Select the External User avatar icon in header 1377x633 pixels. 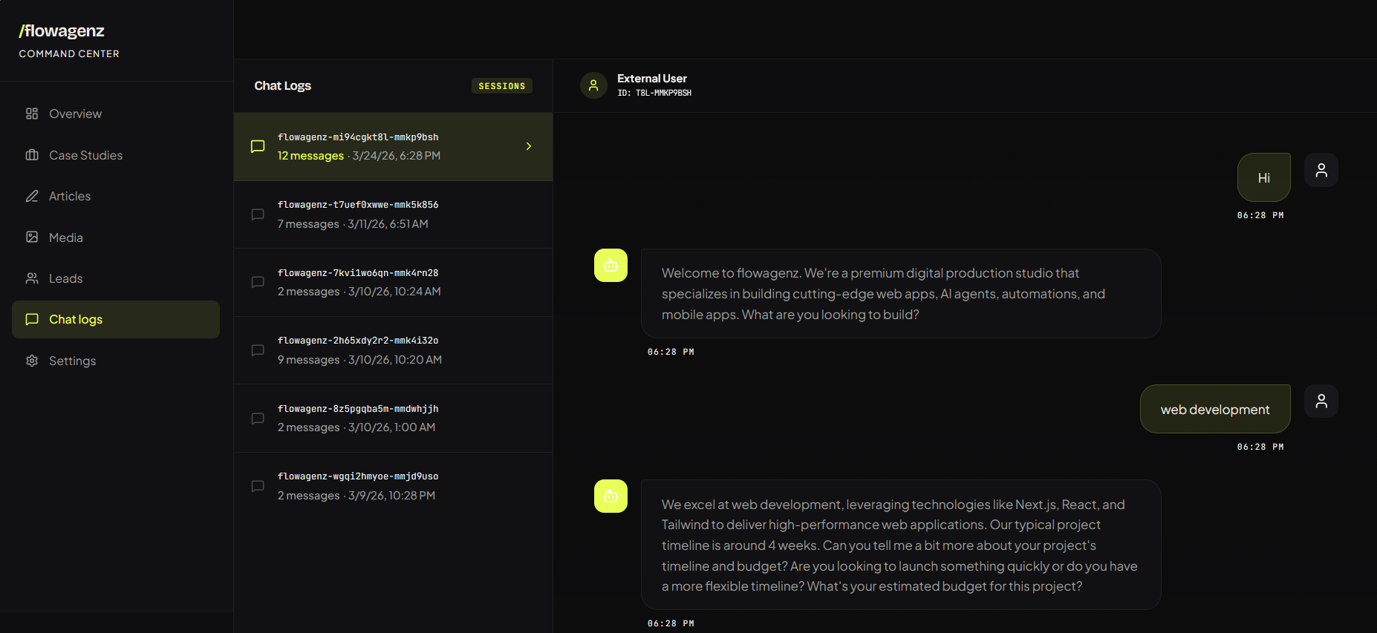(593, 85)
